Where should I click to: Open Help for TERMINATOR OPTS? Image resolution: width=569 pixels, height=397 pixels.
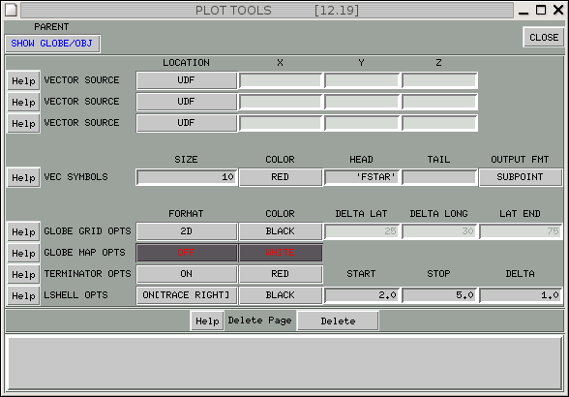(23, 274)
